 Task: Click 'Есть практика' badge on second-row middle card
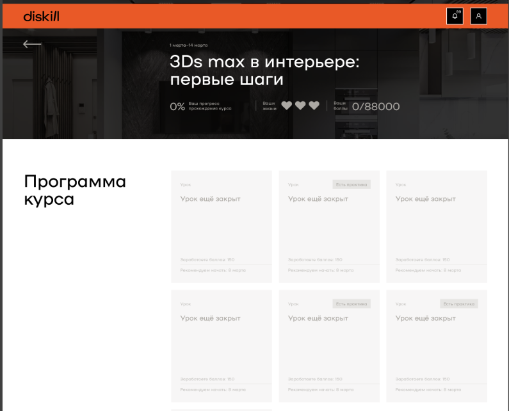pyautogui.click(x=351, y=304)
